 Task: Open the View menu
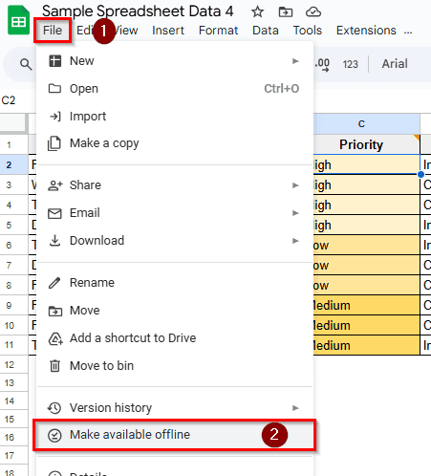click(126, 31)
